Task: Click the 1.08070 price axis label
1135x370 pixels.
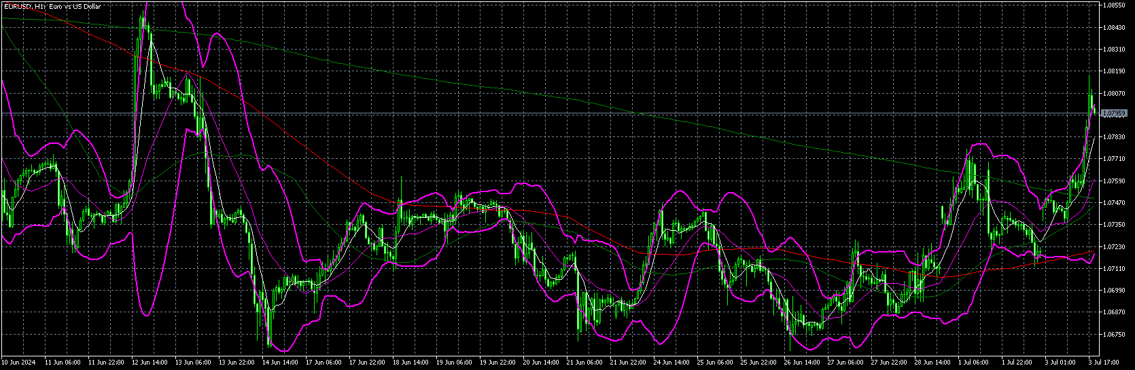Action: coord(1115,93)
